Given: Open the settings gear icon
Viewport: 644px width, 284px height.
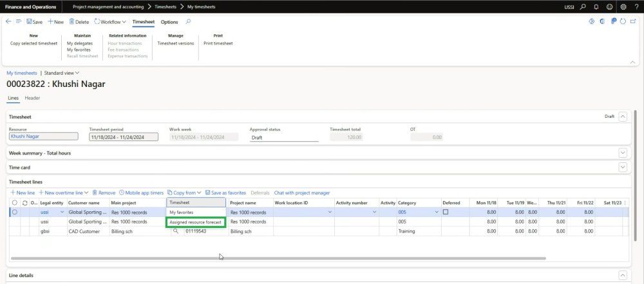Looking at the screenshot, I should pyautogui.click(x=622, y=6).
